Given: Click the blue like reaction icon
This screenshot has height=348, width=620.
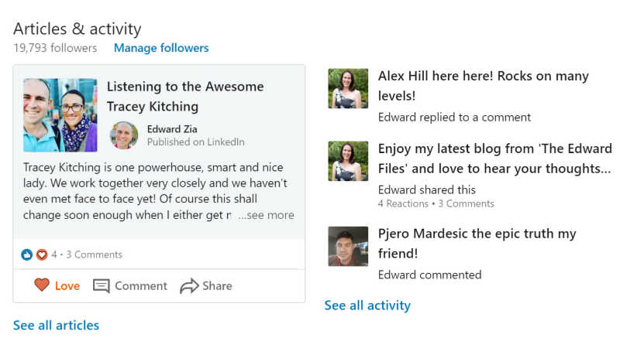Looking at the screenshot, I should [26, 254].
